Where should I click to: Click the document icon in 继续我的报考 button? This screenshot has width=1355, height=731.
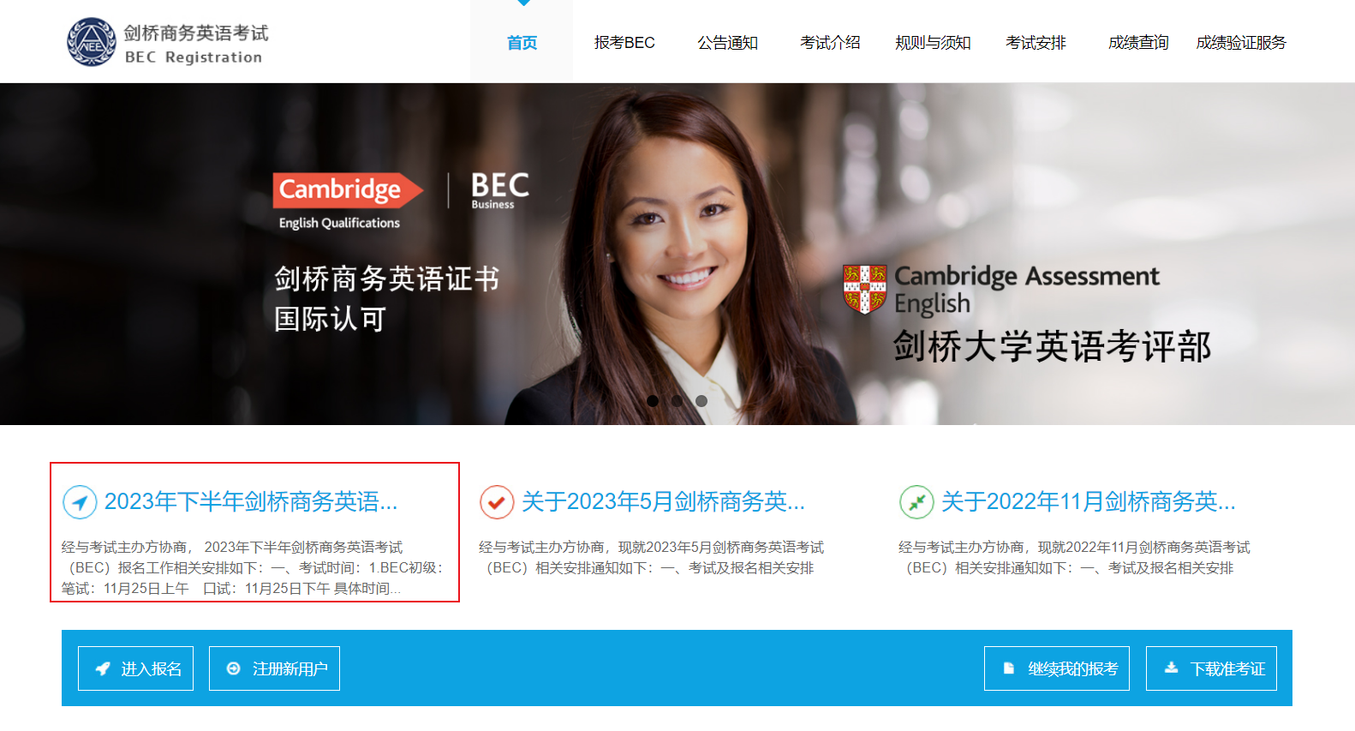(x=1009, y=668)
